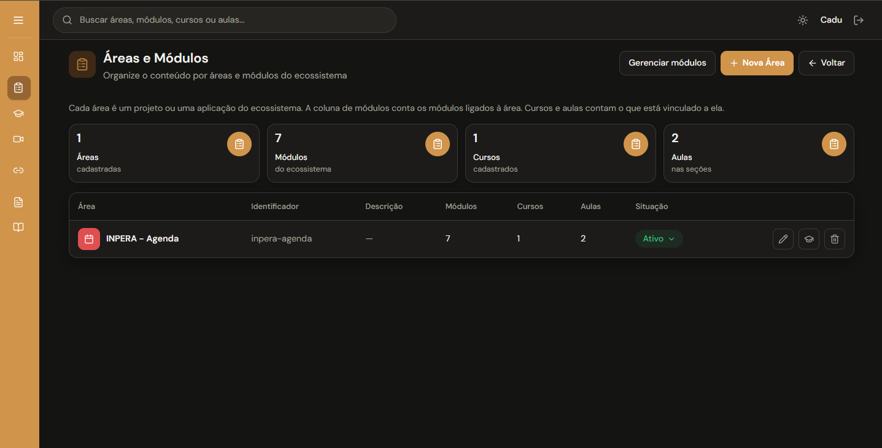Image resolution: width=882 pixels, height=448 pixels.
Task: Click the Área column header
Action: coord(87,207)
